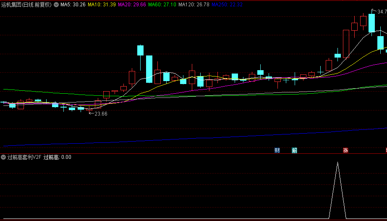387x221 pixels.
Task: Click the 过前高: 0.00 value
Action: click(57, 157)
